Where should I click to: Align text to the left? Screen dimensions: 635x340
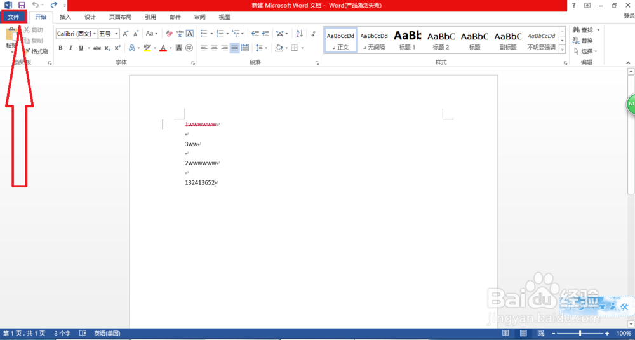click(204, 48)
